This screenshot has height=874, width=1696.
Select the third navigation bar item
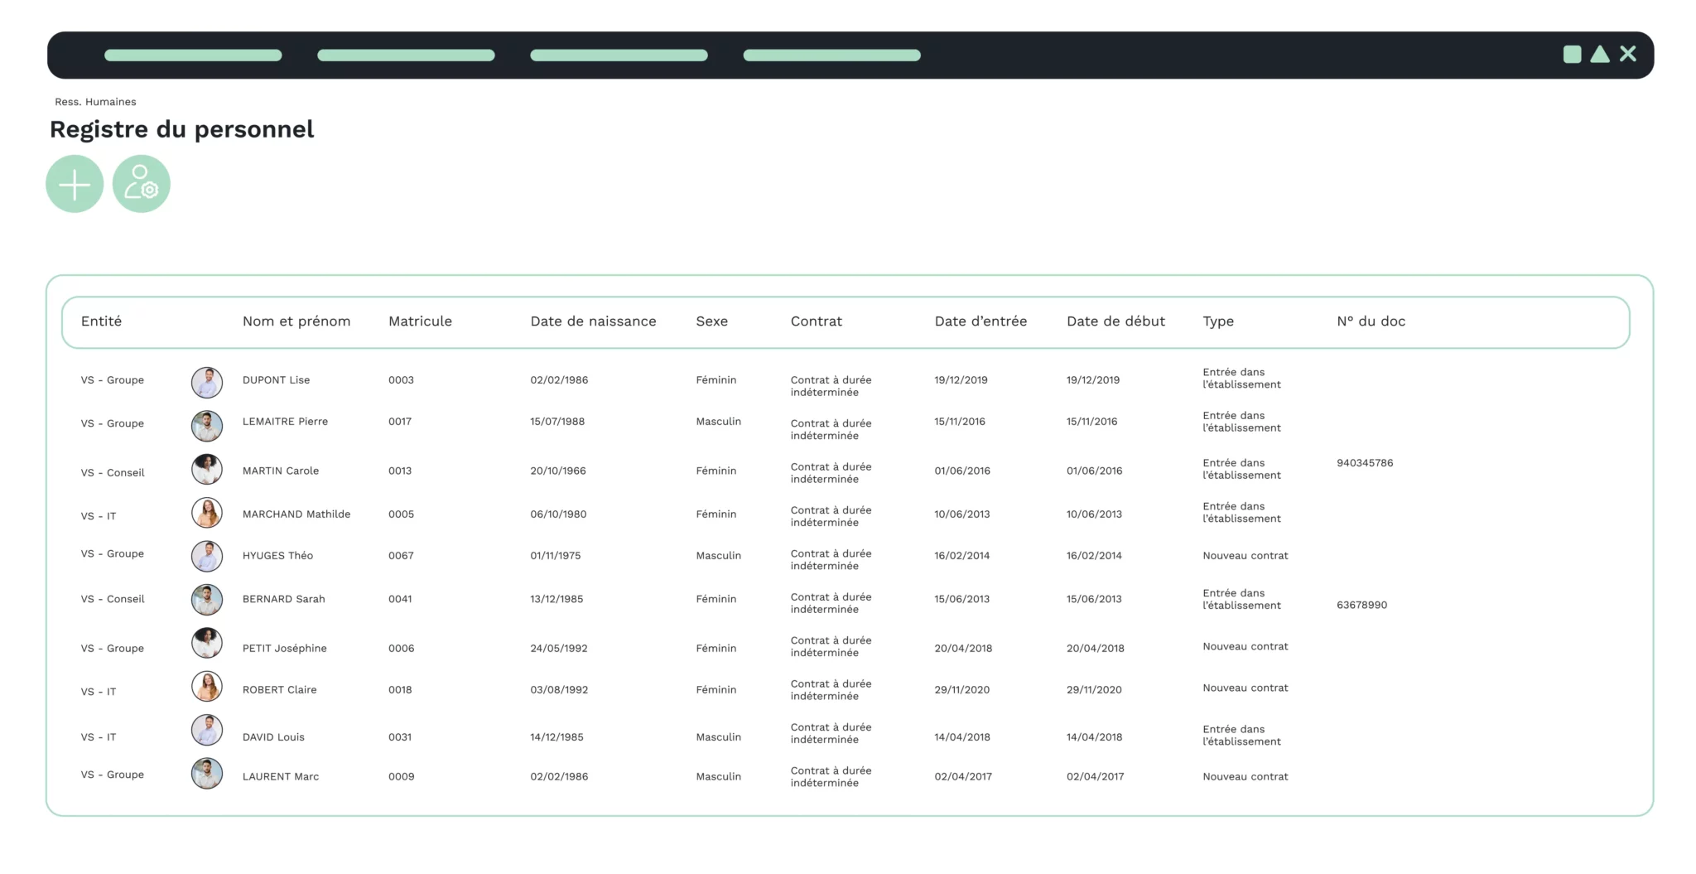pyautogui.click(x=619, y=56)
